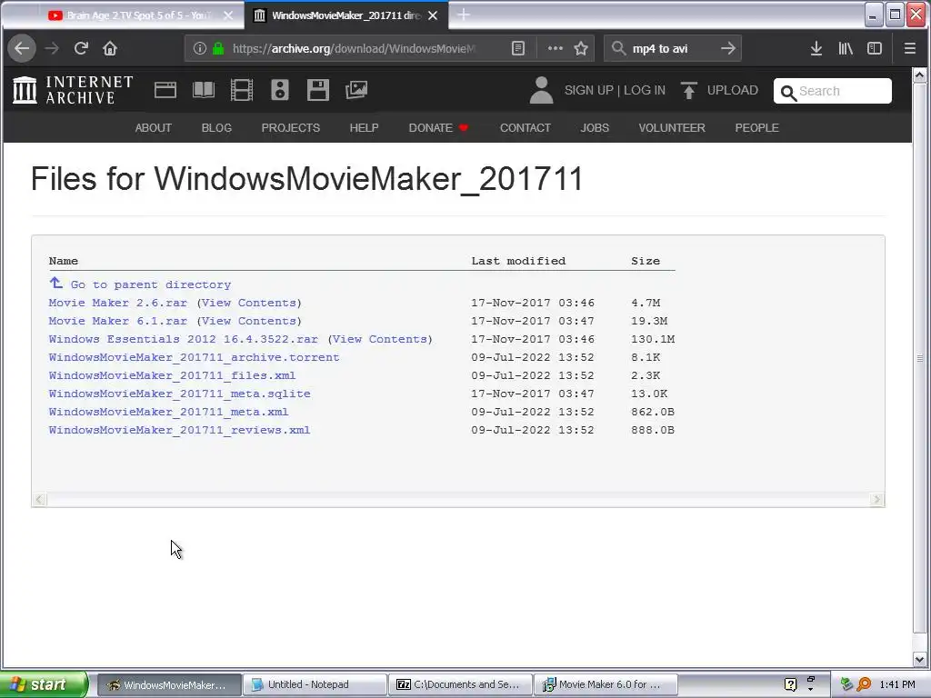
Task: Open a new browser tab
Action: [x=464, y=15]
